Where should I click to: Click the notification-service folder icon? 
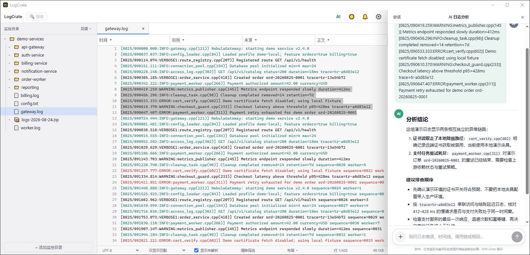tap(17, 71)
